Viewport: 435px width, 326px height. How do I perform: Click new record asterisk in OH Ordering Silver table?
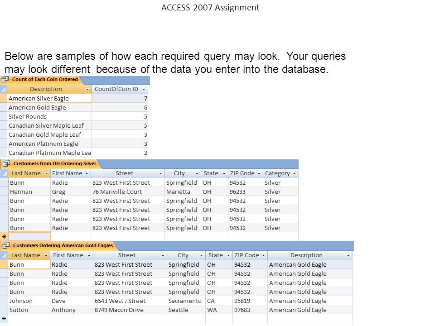4,237
